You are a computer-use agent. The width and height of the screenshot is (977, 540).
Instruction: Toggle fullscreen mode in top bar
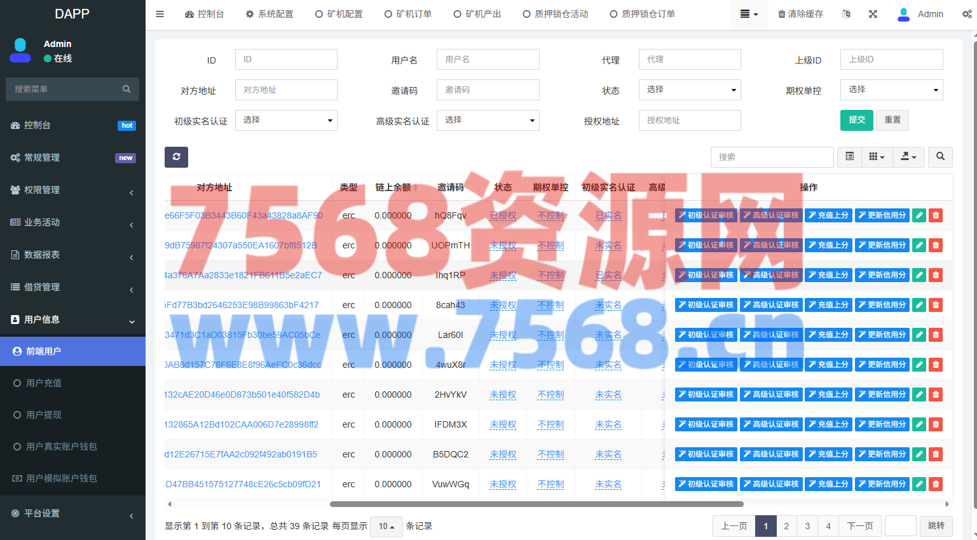tap(873, 14)
